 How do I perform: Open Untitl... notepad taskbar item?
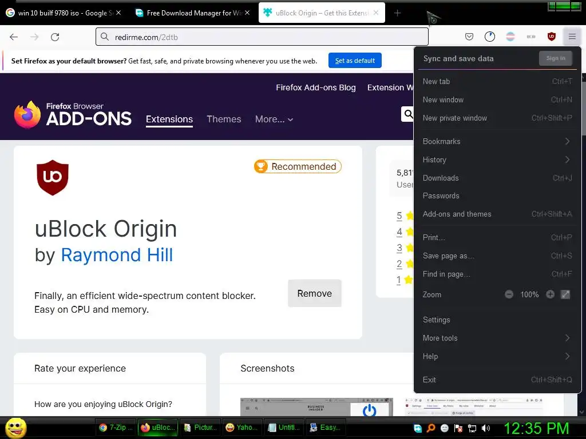click(284, 428)
